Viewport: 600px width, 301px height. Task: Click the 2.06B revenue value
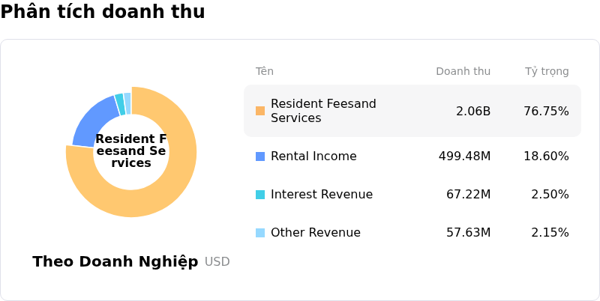473,112
